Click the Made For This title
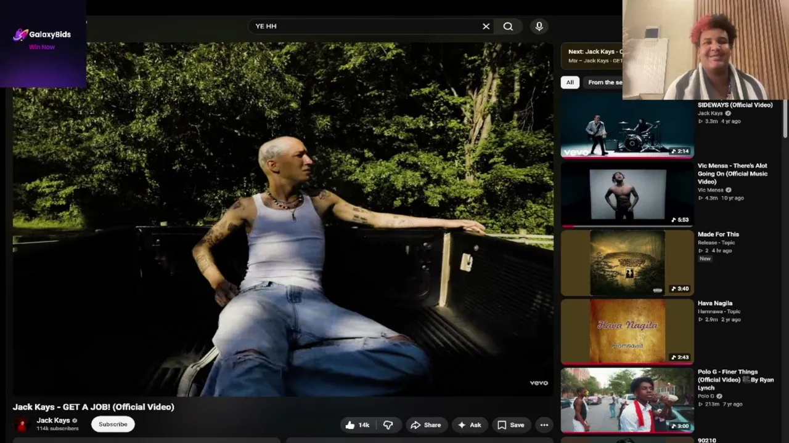The width and height of the screenshot is (789, 443). (x=718, y=234)
